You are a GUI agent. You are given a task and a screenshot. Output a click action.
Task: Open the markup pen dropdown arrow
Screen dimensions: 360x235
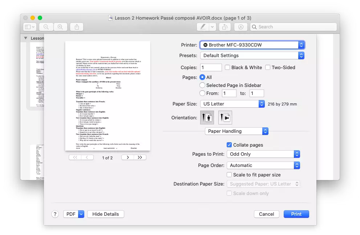click(x=213, y=27)
